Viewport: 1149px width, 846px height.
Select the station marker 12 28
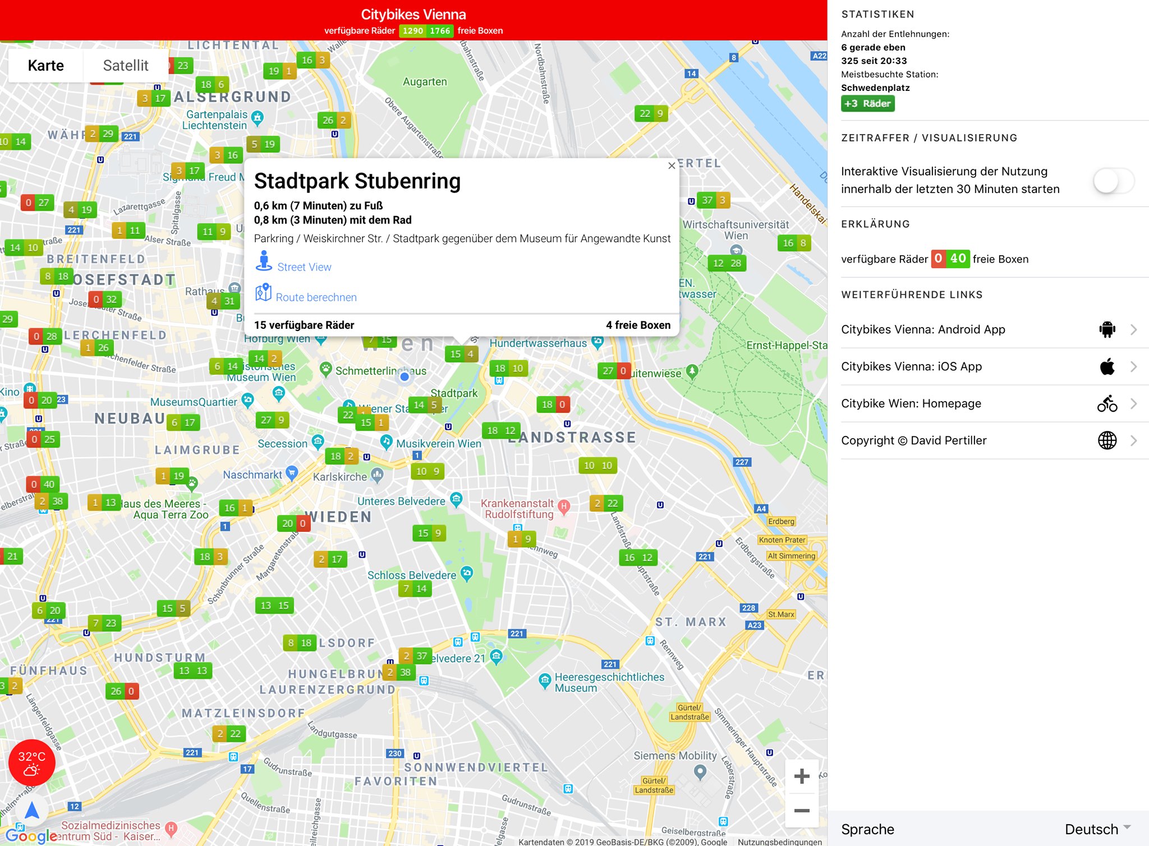point(727,263)
